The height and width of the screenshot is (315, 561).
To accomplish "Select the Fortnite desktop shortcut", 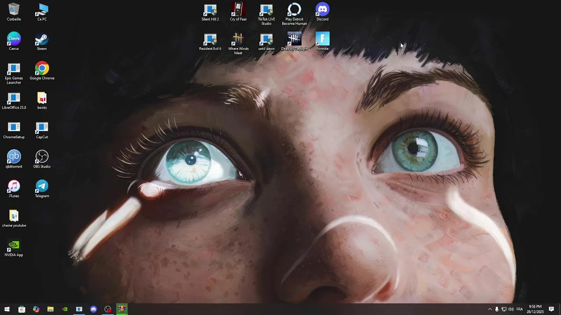I will click(x=322, y=42).
